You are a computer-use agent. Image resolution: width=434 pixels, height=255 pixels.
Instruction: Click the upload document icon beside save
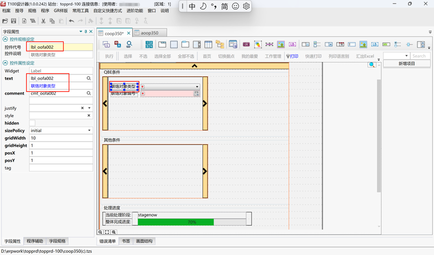tap(24, 21)
